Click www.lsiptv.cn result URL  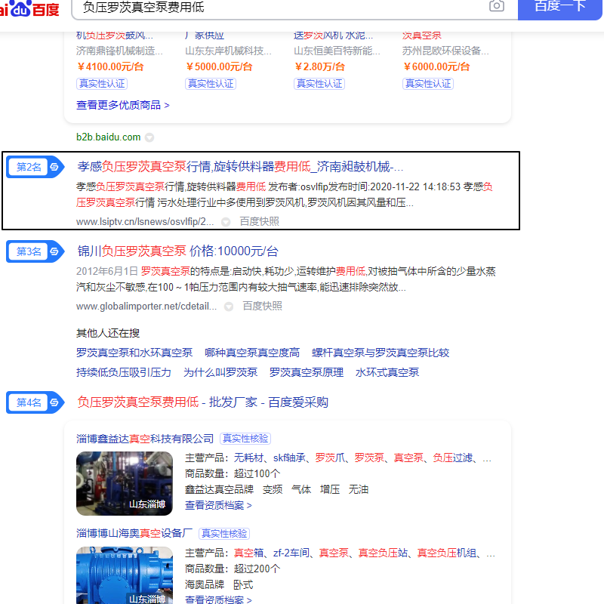[145, 222]
